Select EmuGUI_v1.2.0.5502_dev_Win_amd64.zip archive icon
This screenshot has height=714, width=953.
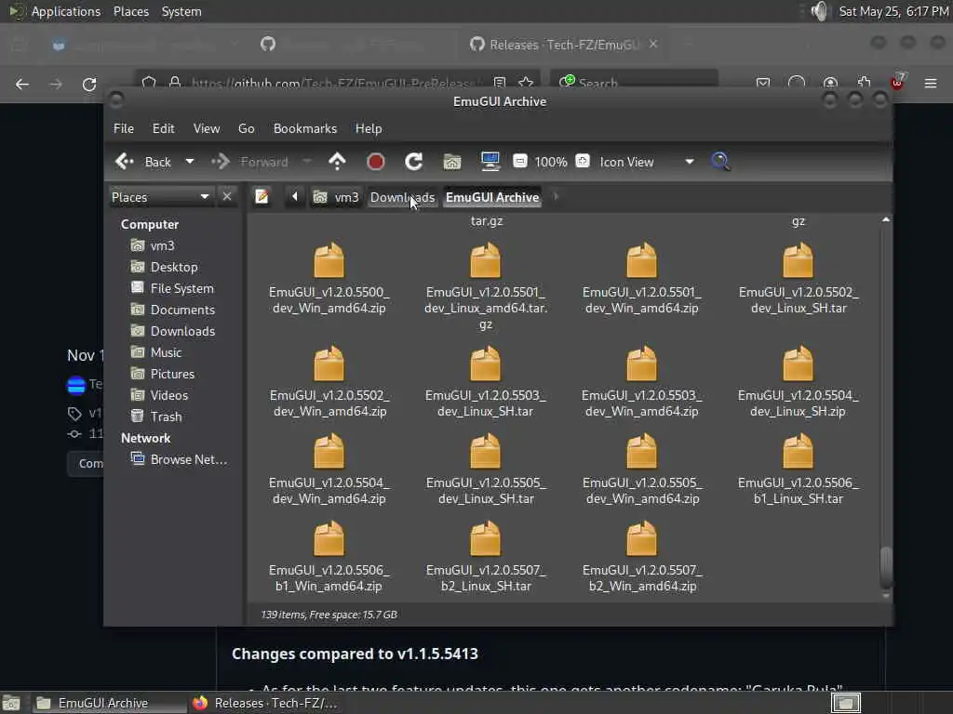click(x=329, y=364)
